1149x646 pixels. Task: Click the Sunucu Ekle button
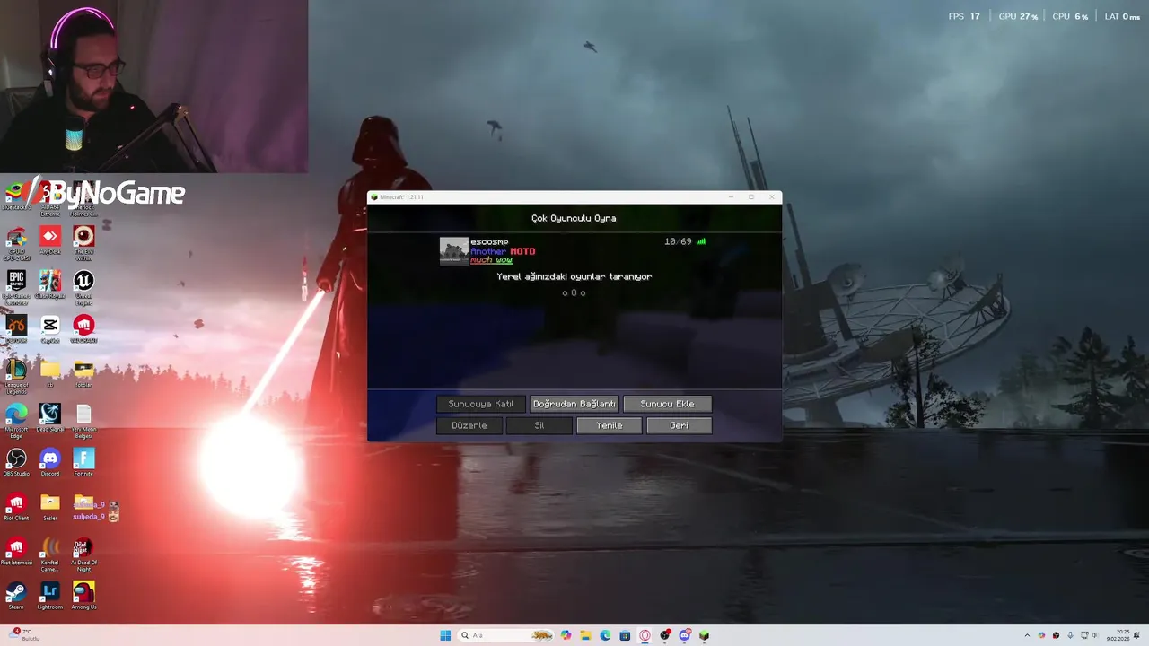[667, 404]
